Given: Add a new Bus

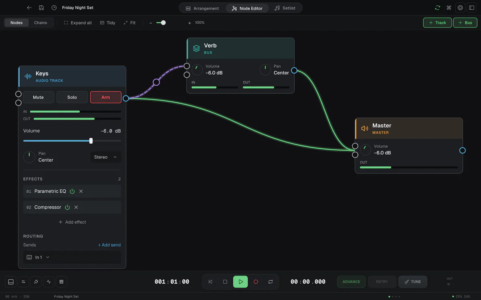Looking at the screenshot, I should pyautogui.click(x=465, y=23).
